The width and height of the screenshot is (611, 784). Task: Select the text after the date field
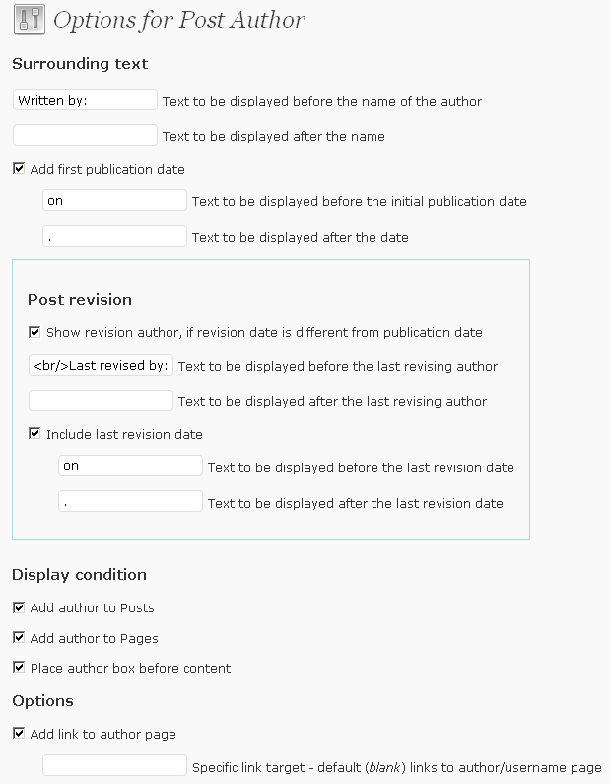point(115,236)
